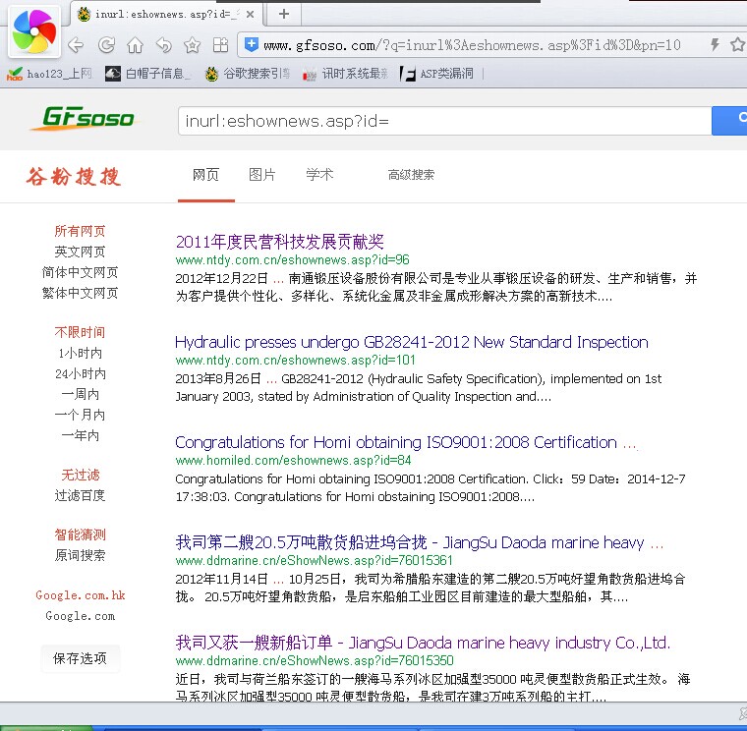The image size is (747, 731).
Task: Select 简体中文网页 filter
Action: (x=80, y=272)
